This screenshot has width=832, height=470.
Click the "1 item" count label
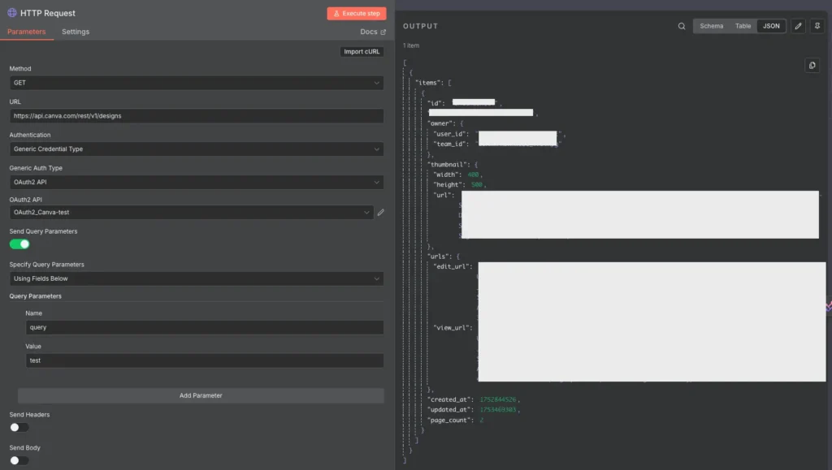pyautogui.click(x=411, y=45)
